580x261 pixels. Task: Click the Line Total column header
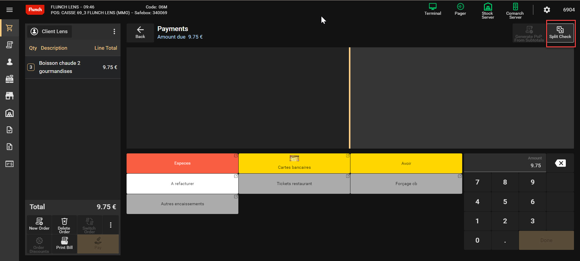pos(106,48)
